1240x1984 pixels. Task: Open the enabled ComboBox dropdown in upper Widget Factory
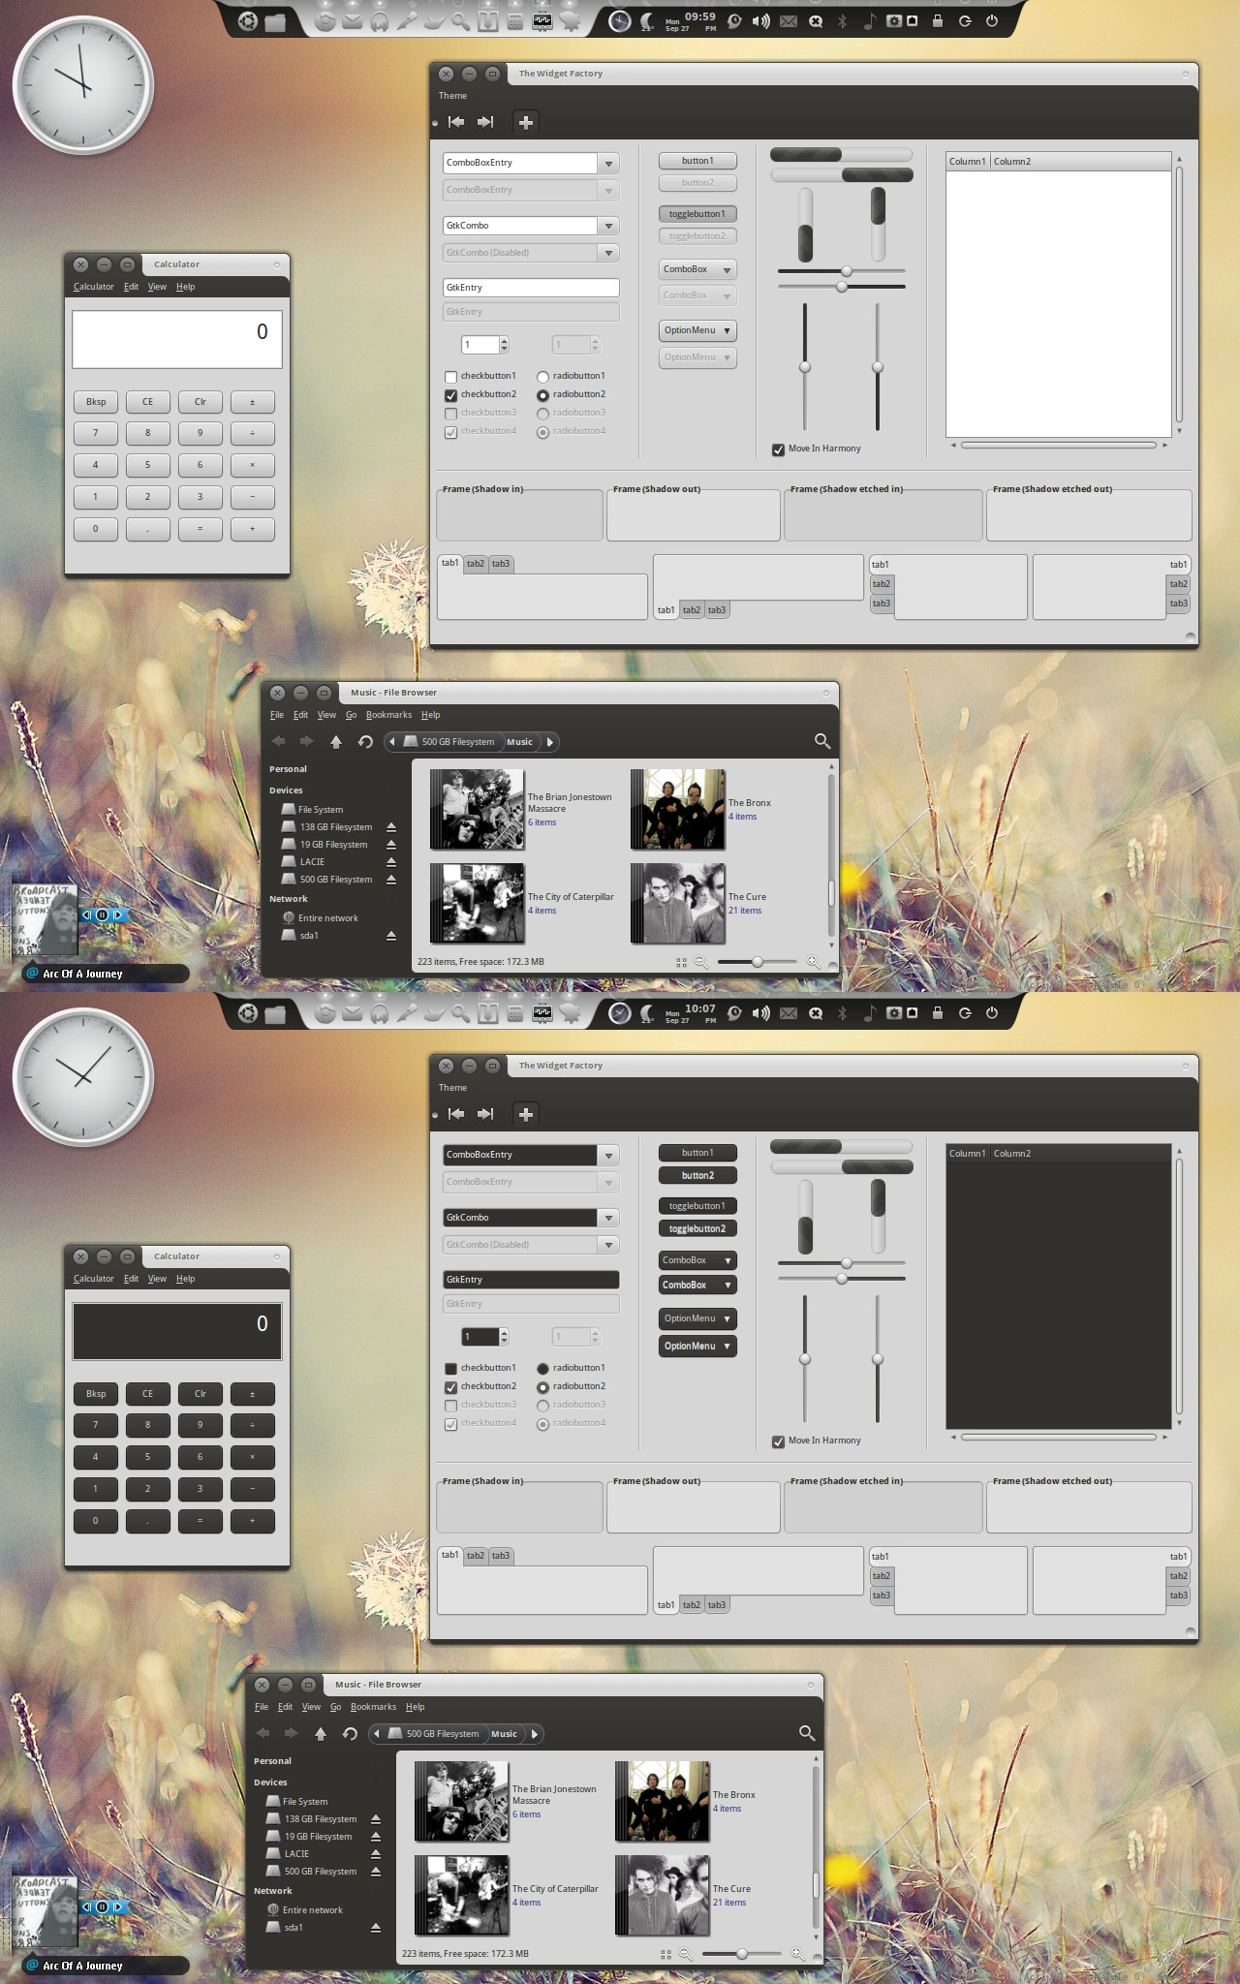(697, 269)
